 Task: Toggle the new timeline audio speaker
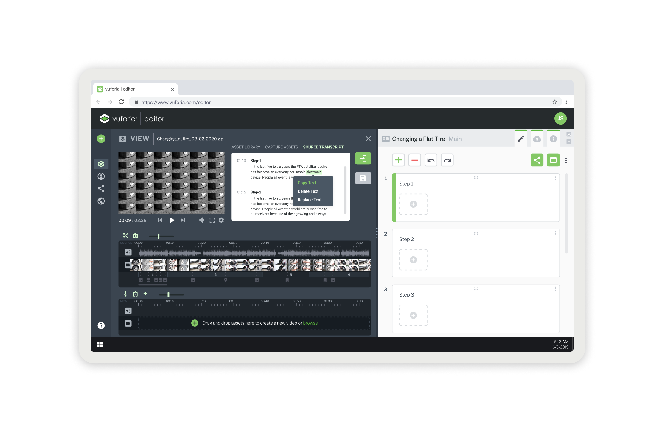click(128, 311)
